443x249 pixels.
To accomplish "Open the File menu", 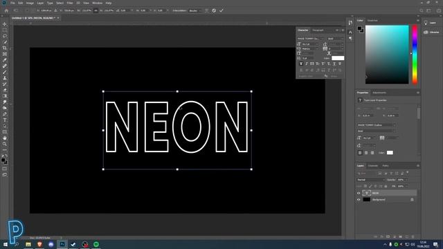I will 12,3.
